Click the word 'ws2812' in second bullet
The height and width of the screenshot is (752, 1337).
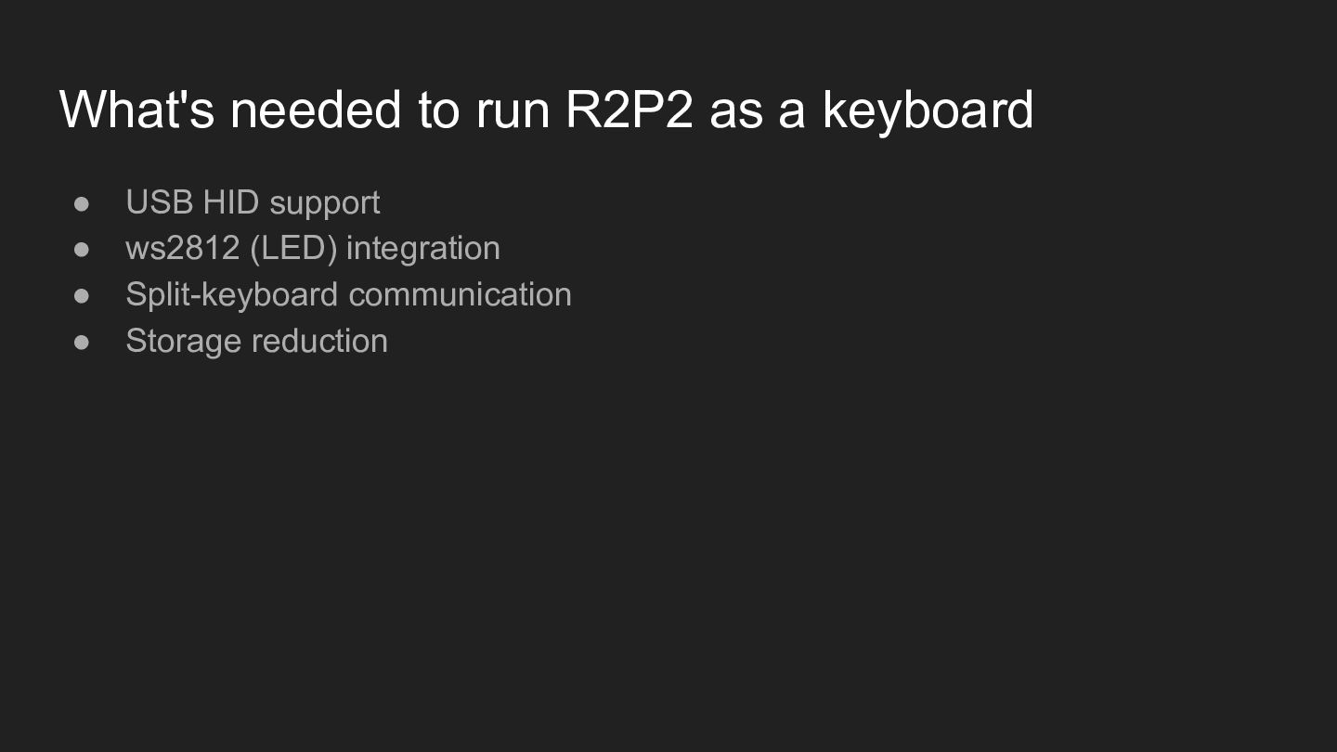point(183,249)
